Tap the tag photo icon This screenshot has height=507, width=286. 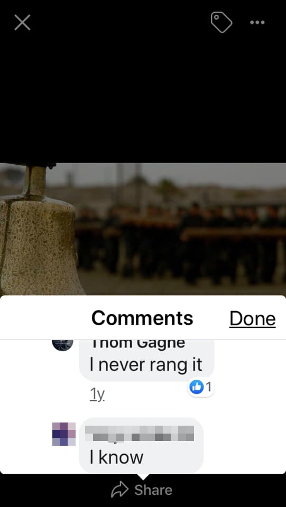(222, 22)
